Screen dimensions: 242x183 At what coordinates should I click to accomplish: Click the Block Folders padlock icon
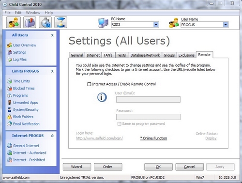(10, 117)
